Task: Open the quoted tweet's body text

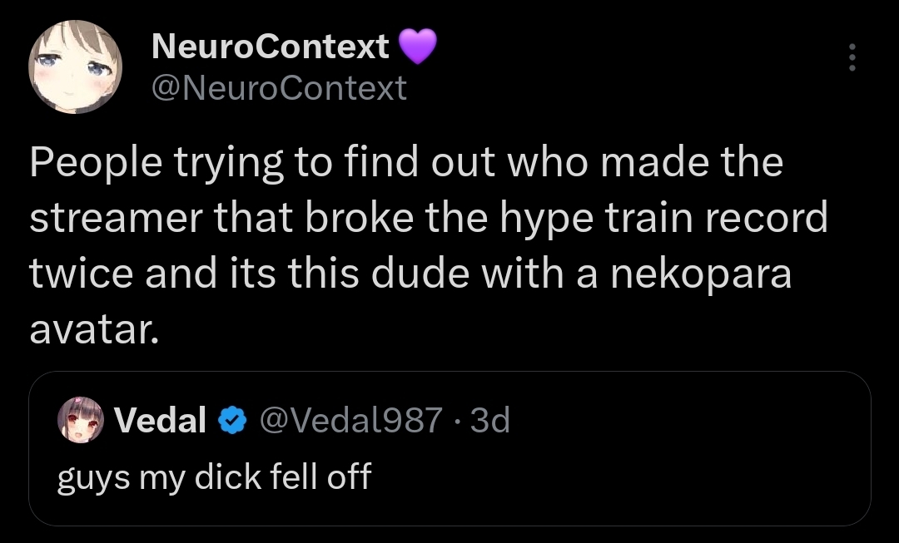Action: 214,476
